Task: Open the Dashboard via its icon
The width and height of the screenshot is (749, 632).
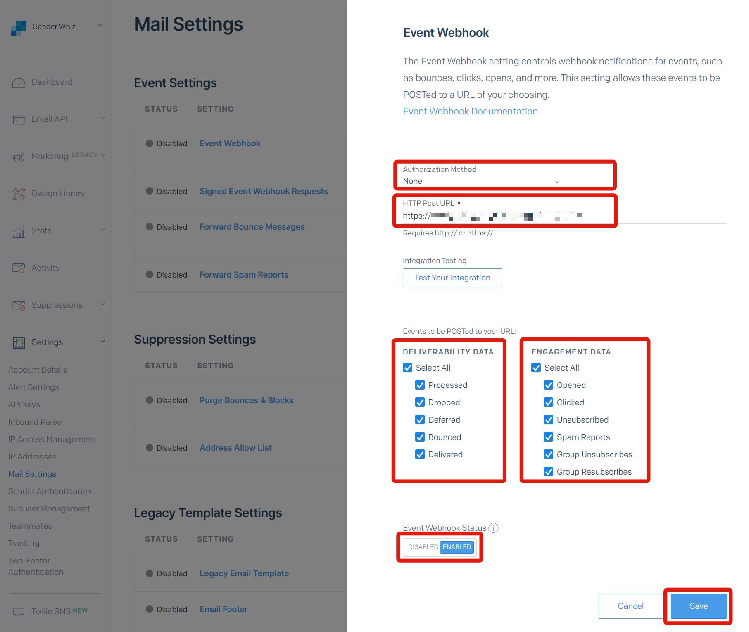Action: (19, 82)
